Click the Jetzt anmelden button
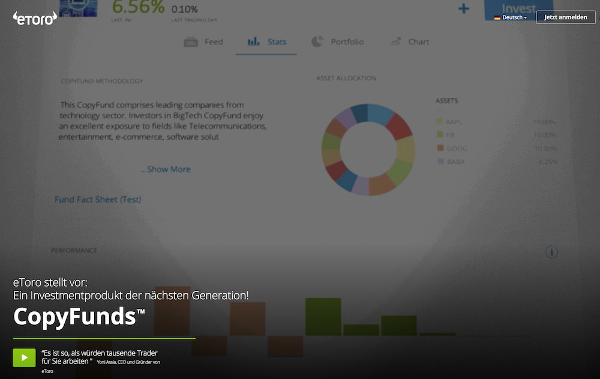600x379 pixels. coord(566,17)
